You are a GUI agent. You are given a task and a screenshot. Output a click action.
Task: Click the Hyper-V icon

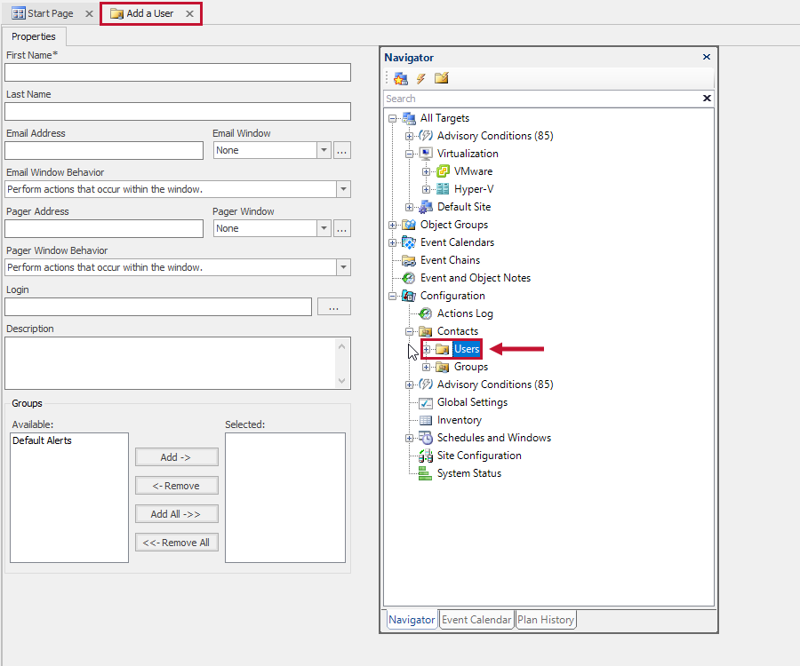444,188
